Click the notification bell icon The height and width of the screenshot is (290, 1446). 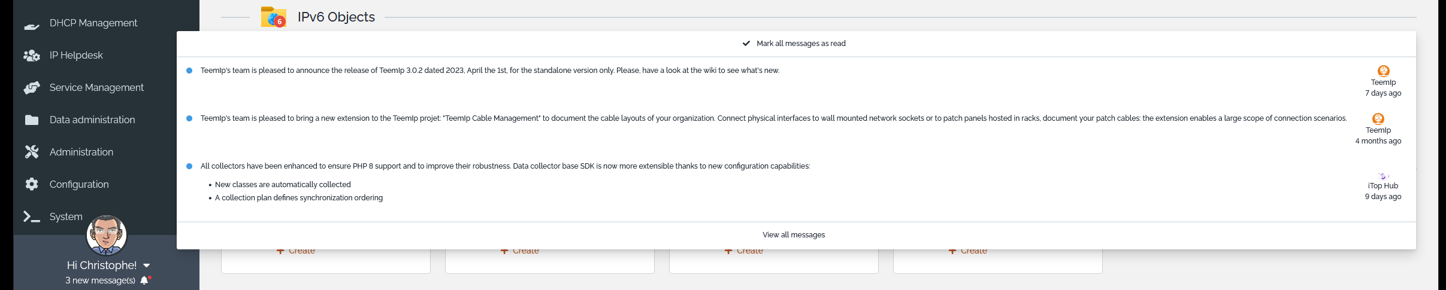coord(144,280)
